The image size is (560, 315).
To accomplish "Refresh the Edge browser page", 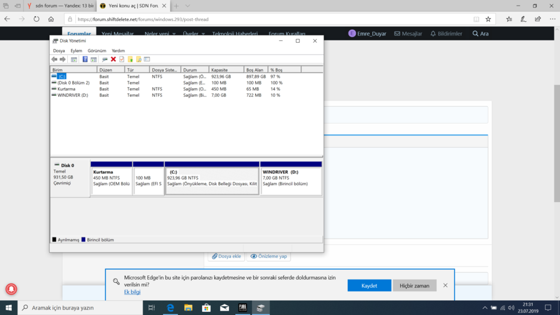I will 37,19.
